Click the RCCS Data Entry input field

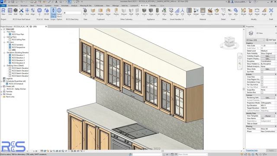point(72,13)
